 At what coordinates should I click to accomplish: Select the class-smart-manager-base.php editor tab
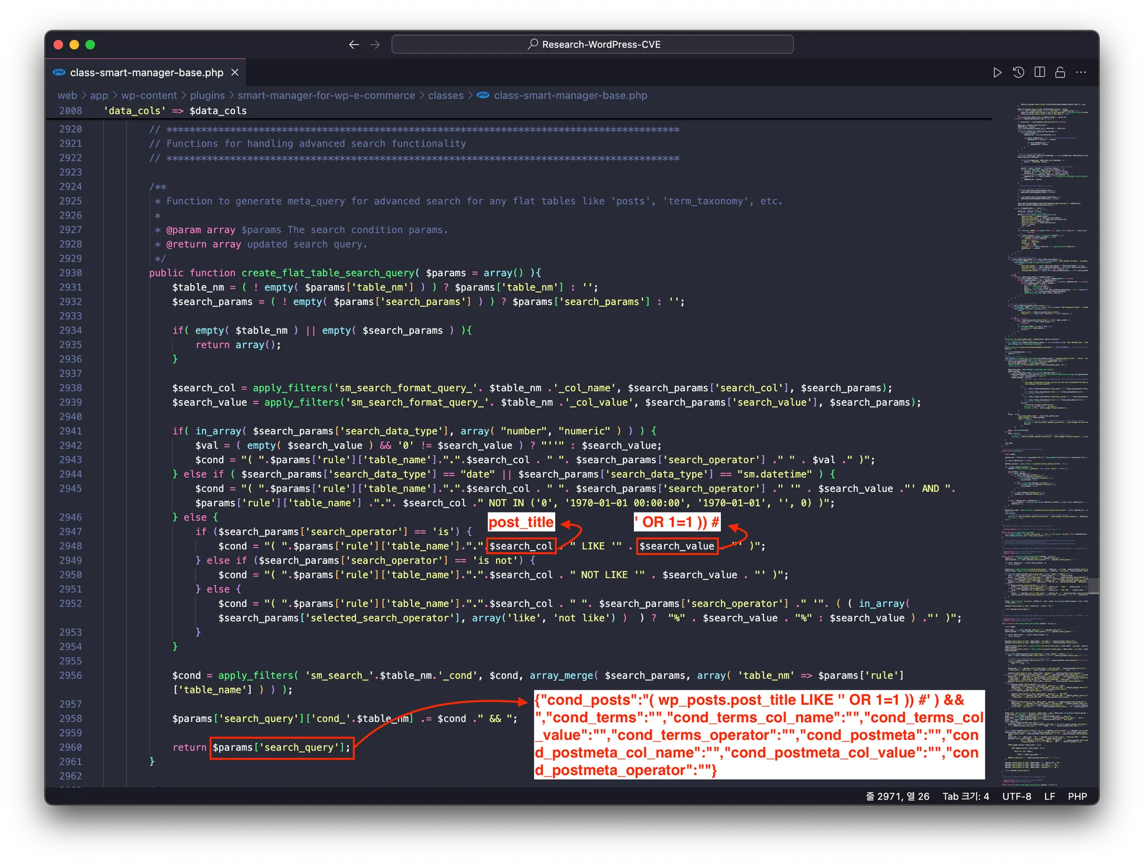point(146,73)
